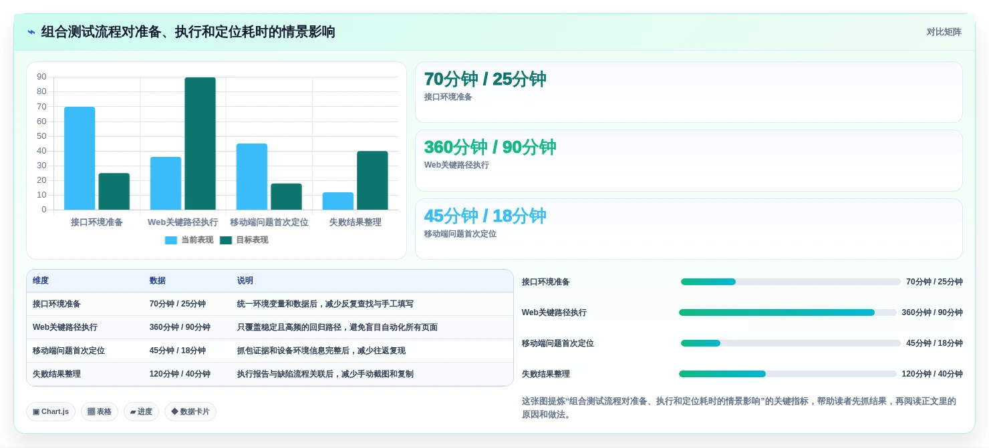Click the 45分钟 / 18分钟 value beside progress bar
This screenshot has height=448, width=989.
click(x=934, y=343)
